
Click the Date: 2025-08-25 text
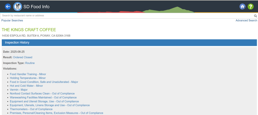pos(14,52)
